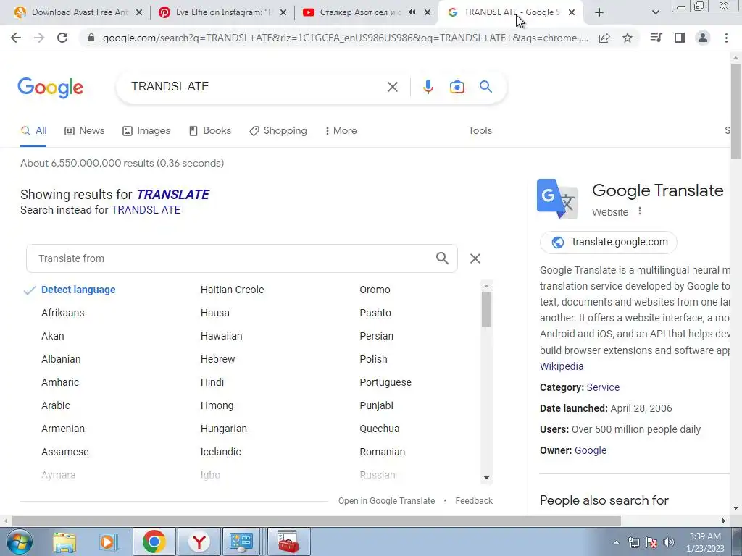The width and height of the screenshot is (742, 556).
Task: Click the Service category link
Action: click(603, 387)
